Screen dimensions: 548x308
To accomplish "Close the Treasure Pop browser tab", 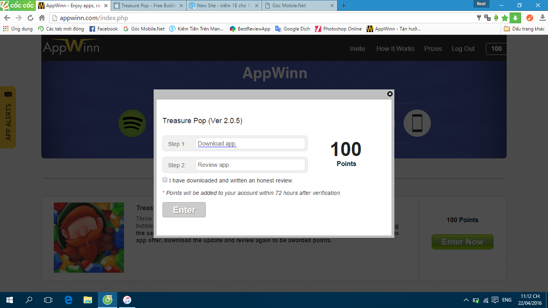I will [x=181, y=6].
